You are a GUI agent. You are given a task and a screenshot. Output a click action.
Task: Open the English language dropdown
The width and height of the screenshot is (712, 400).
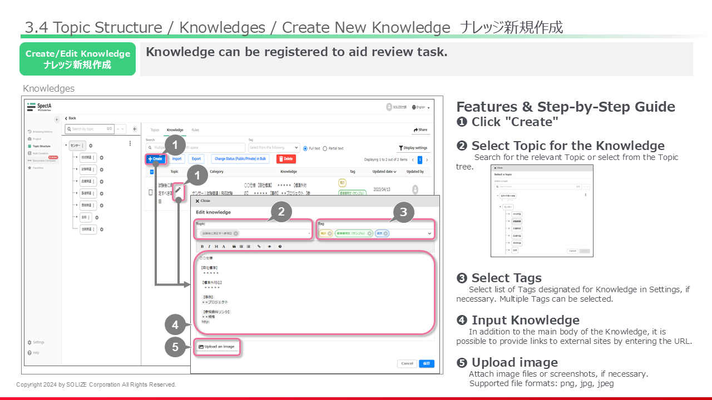pyautogui.click(x=421, y=107)
